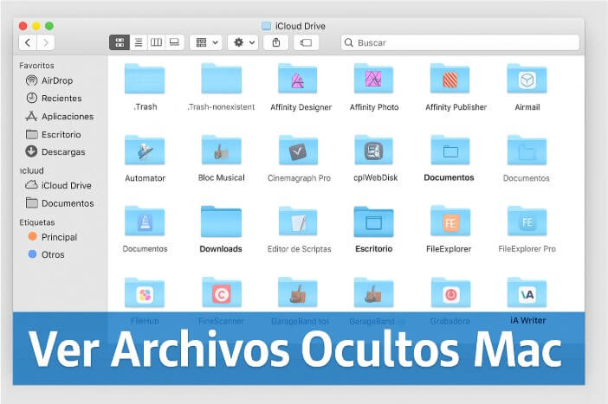Click the Automator label text

(145, 178)
